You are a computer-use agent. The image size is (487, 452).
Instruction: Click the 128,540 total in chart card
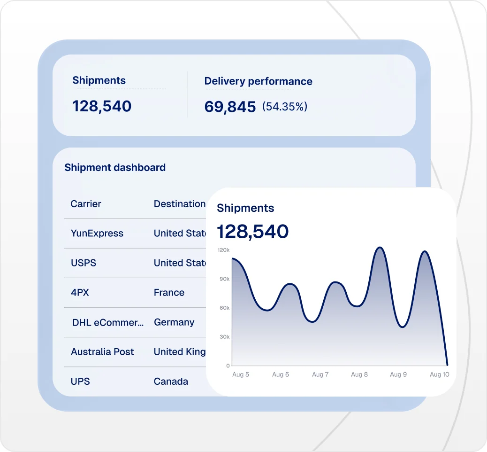[253, 232]
